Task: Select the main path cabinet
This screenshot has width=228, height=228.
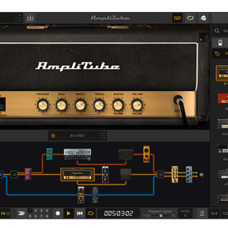Action: tap(125, 174)
